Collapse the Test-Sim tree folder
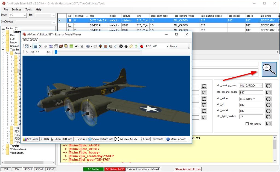This screenshot has width=280, height=172. 3,50
